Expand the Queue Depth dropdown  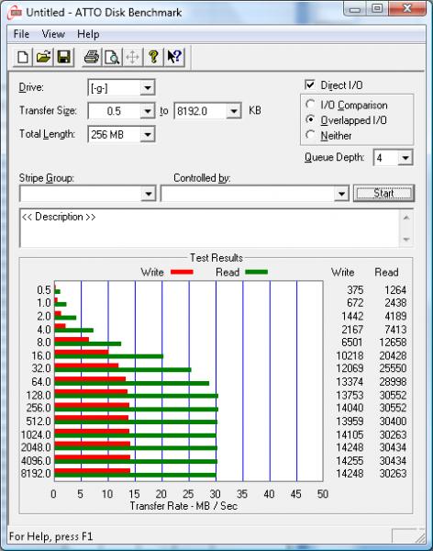[x=405, y=158]
